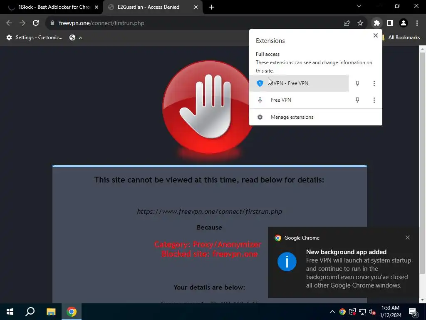Open more options for VPN - Free VPN
This screenshot has width=426, height=320.
click(x=374, y=83)
